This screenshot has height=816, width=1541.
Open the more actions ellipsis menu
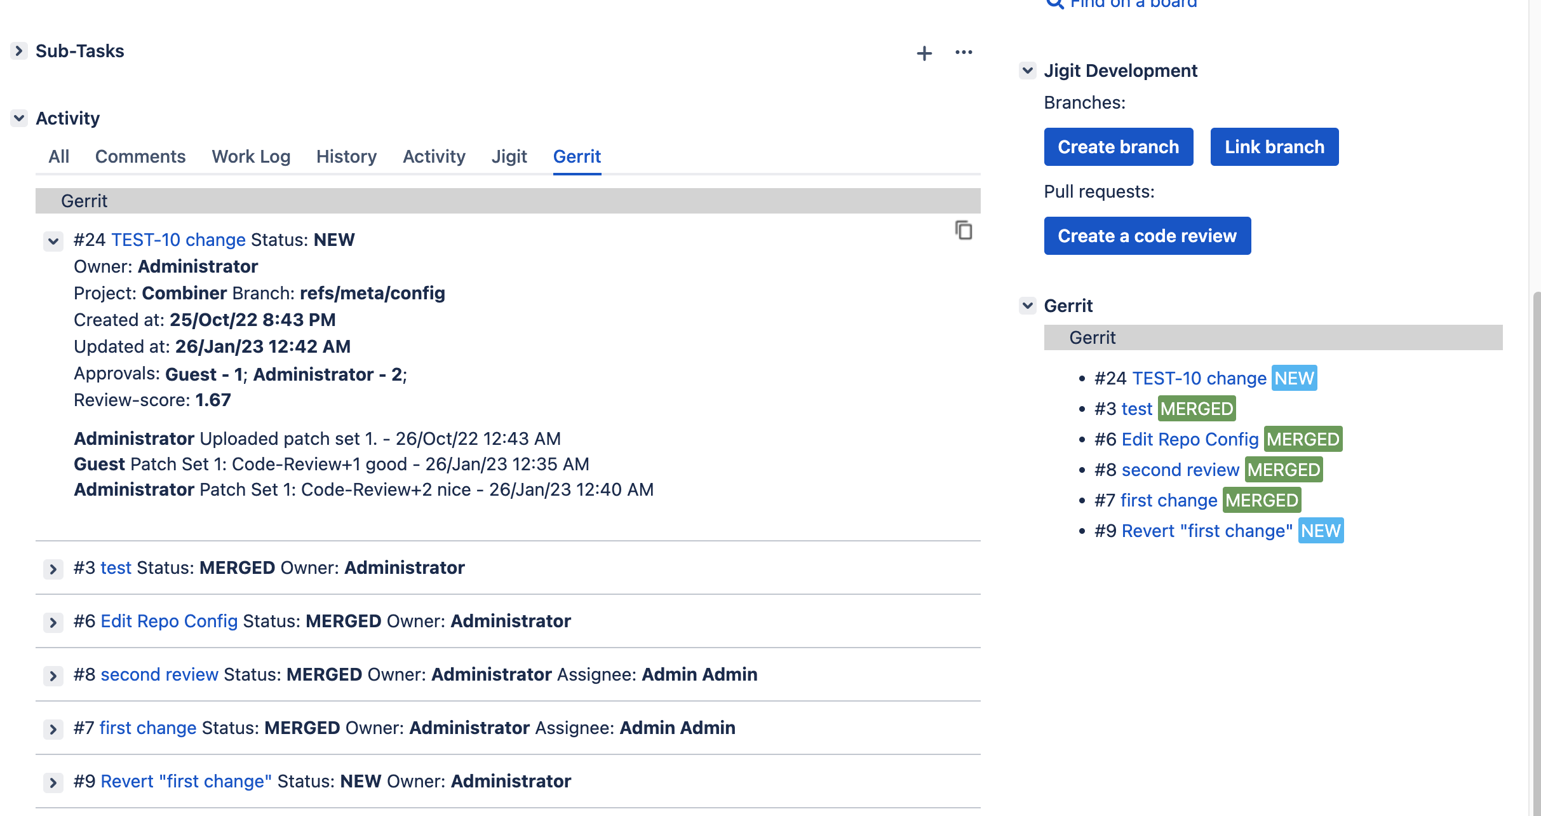point(964,53)
